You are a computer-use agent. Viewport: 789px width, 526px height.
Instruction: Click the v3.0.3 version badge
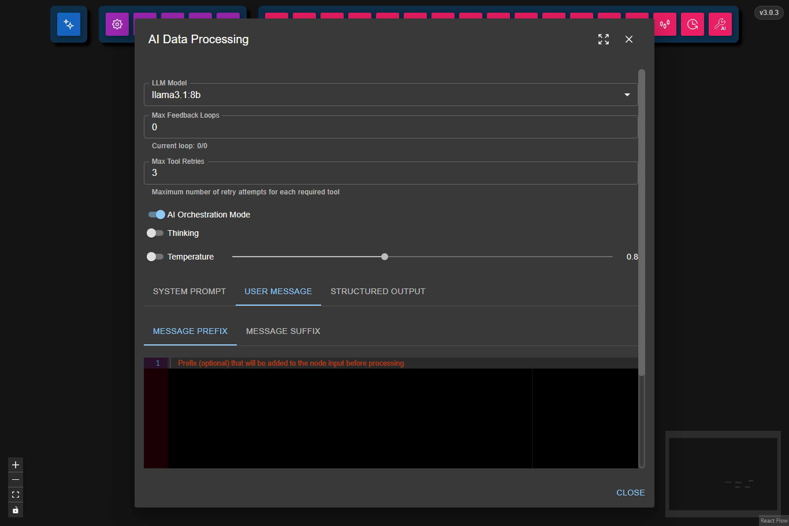pyautogui.click(x=769, y=13)
